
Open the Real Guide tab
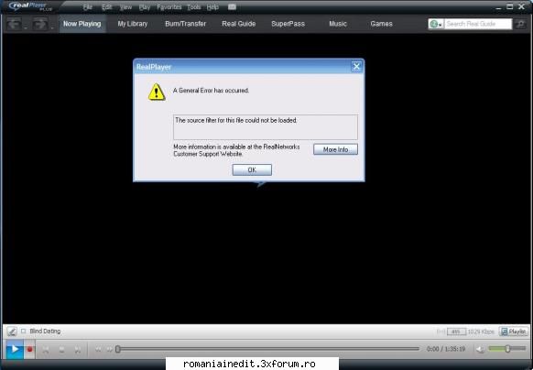pos(239,24)
